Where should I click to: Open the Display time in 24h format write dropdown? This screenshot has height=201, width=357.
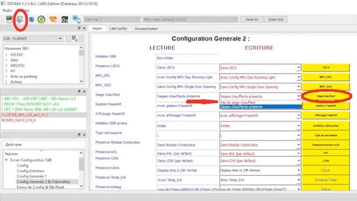(x=260, y=170)
